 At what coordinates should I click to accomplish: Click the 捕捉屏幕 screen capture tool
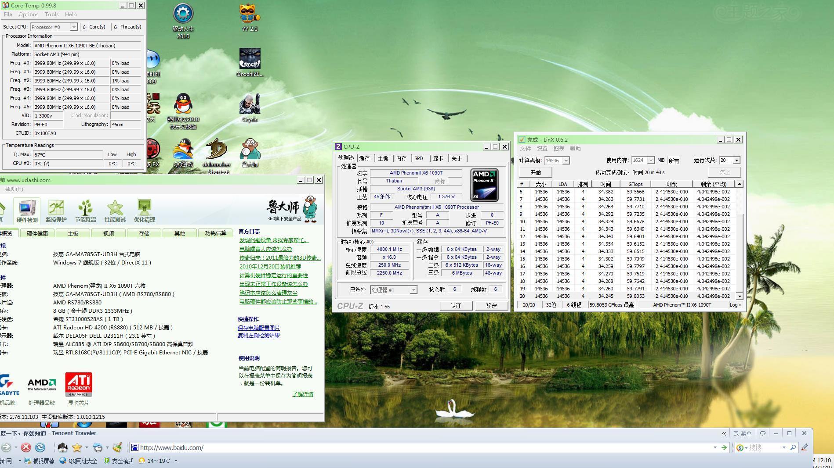pos(39,461)
